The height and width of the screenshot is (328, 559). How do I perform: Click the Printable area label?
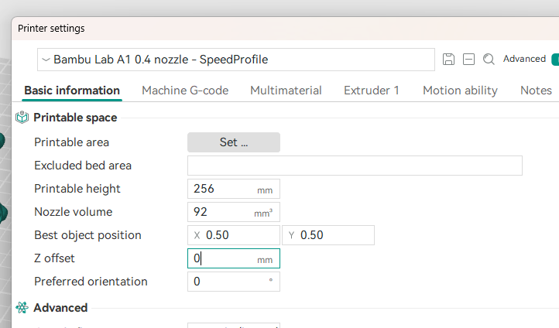72,142
